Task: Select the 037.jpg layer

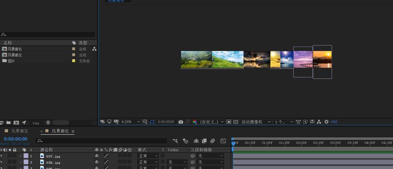Action: [x=53, y=156]
